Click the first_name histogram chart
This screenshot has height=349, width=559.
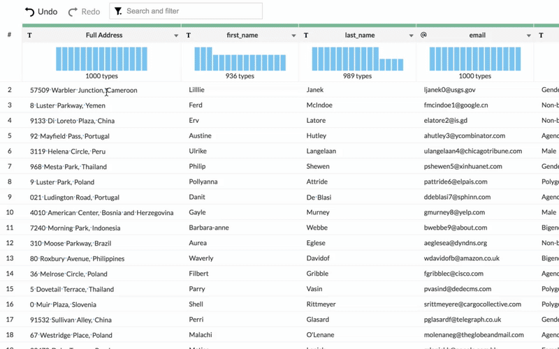pos(240,59)
